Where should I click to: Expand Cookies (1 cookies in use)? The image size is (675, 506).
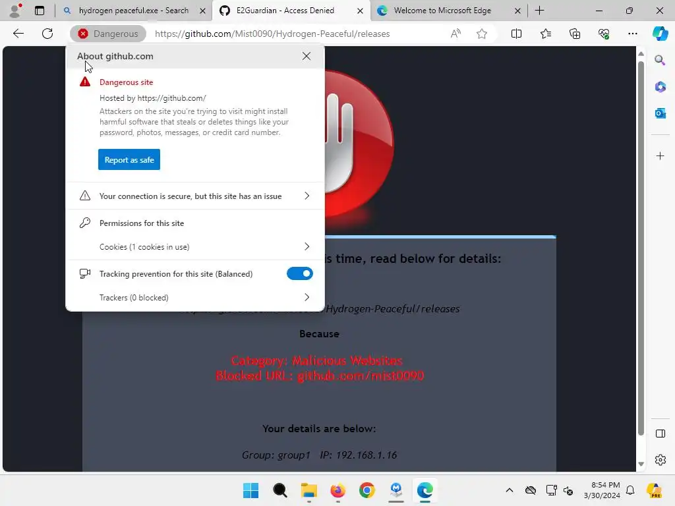click(x=195, y=246)
